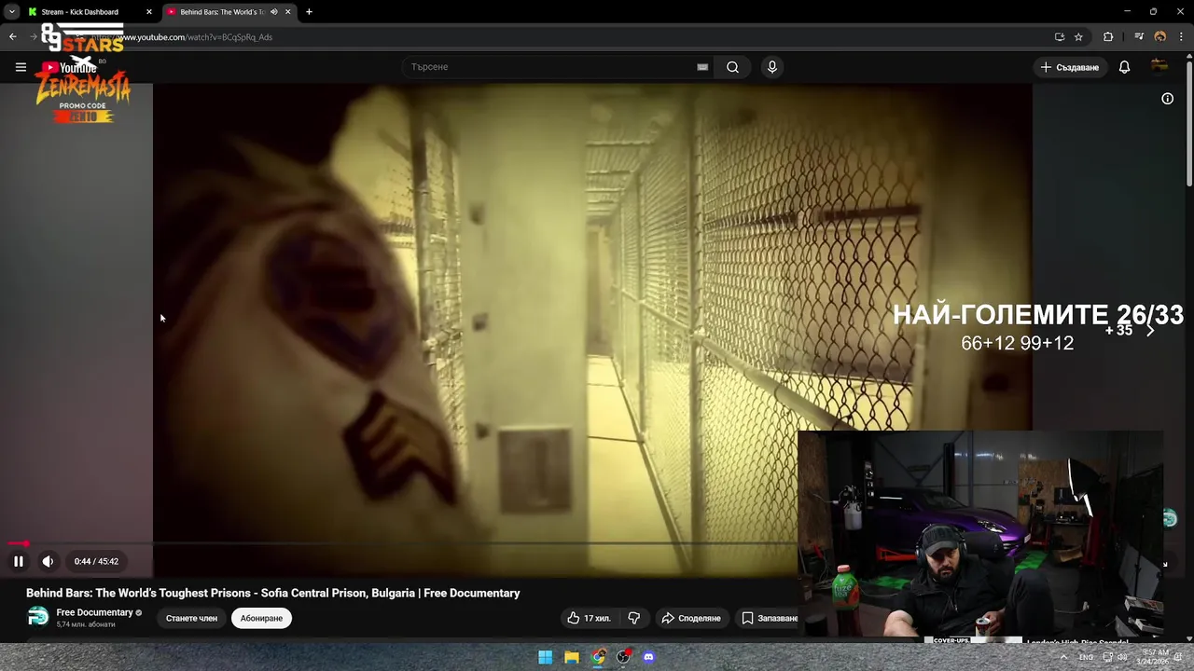The height and width of the screenshot is (671, 1194).
Task: Seek on the video progress bar
Action: point(401,543)
